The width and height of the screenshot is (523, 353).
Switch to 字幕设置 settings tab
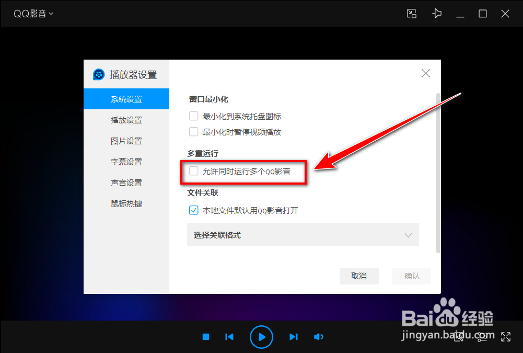point(126,162)
